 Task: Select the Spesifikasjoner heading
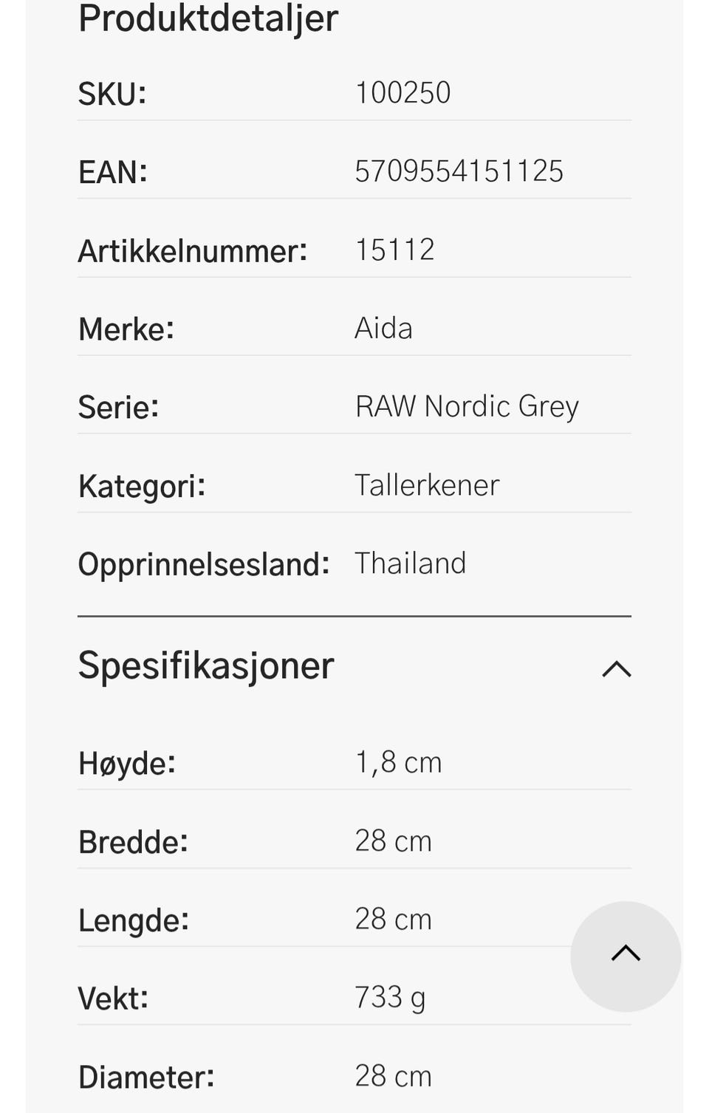pos(206,665)
